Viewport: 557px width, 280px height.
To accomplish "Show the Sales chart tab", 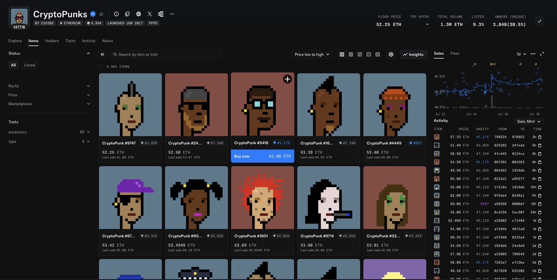I will (x=439, y=53).
